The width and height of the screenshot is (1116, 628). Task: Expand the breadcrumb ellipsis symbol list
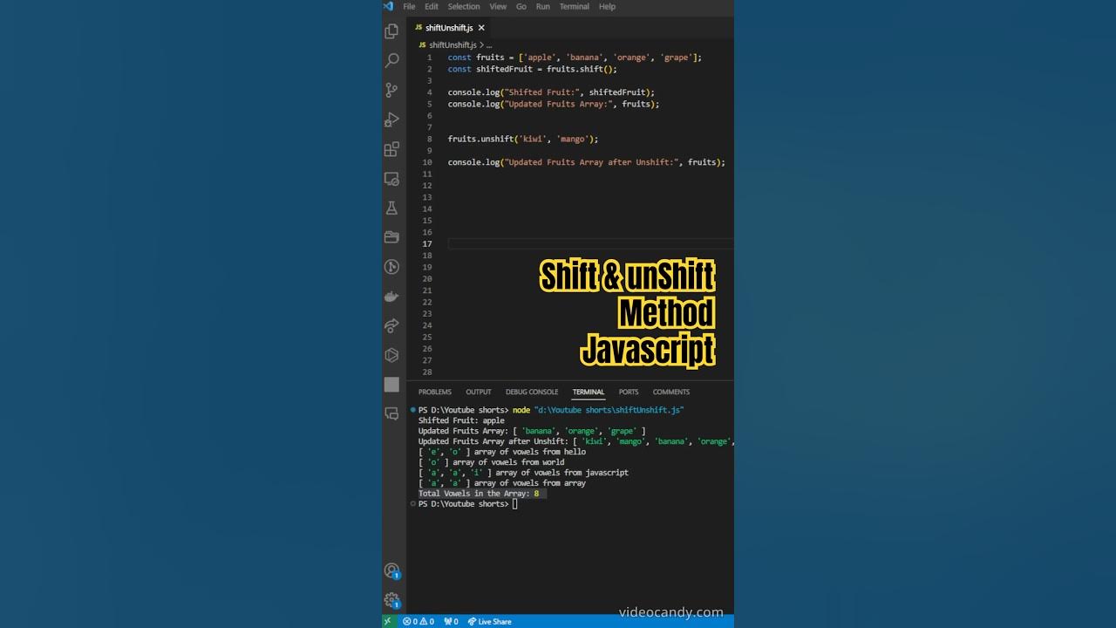click(x=489, y=44)
